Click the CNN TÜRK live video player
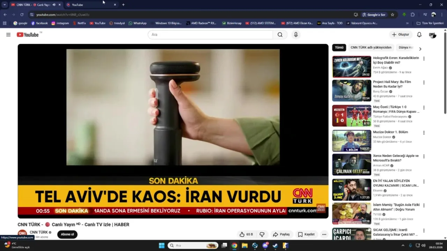 tap(173, 131)
